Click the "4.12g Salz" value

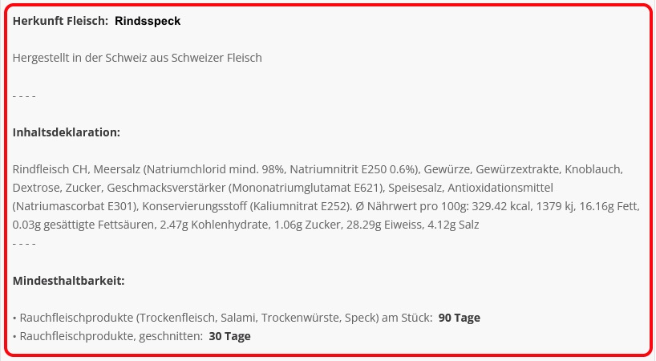click(x=453, y=225)
